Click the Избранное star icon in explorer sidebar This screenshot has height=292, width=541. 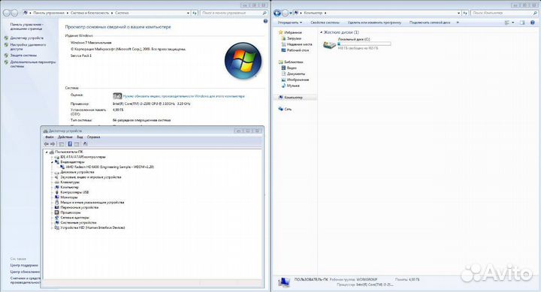(281, 32)
